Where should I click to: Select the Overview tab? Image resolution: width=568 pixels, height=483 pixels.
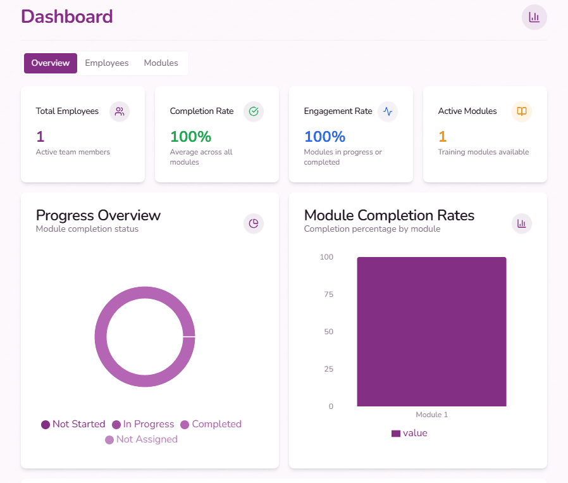[x=50, y=63]
